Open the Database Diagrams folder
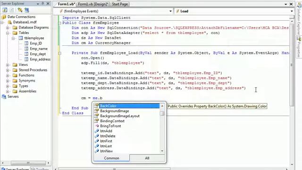 coord(34,27)
